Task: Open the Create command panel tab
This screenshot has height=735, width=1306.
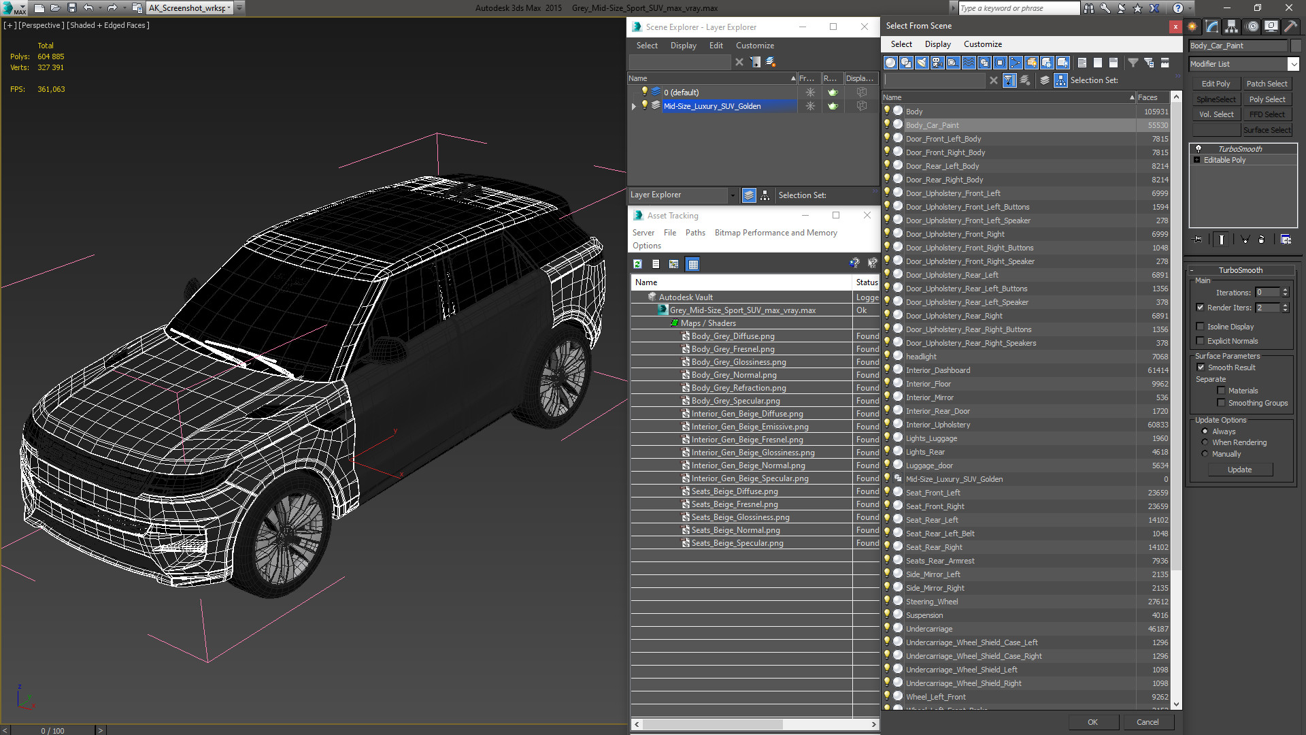Action: (x=1192, y=27)
